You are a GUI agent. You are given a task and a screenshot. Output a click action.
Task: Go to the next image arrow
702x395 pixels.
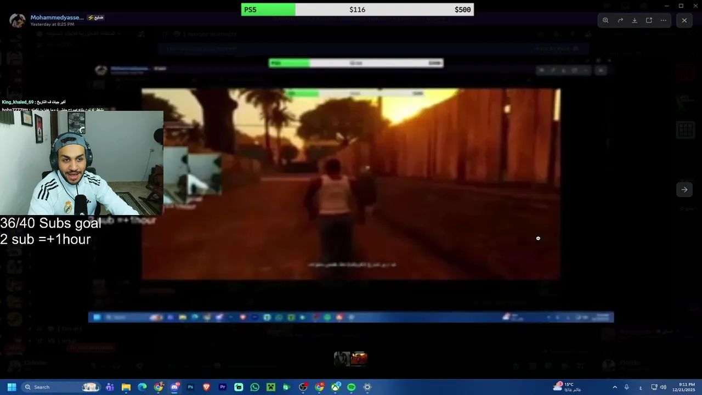pyautogui.click(x=684, y=190)
